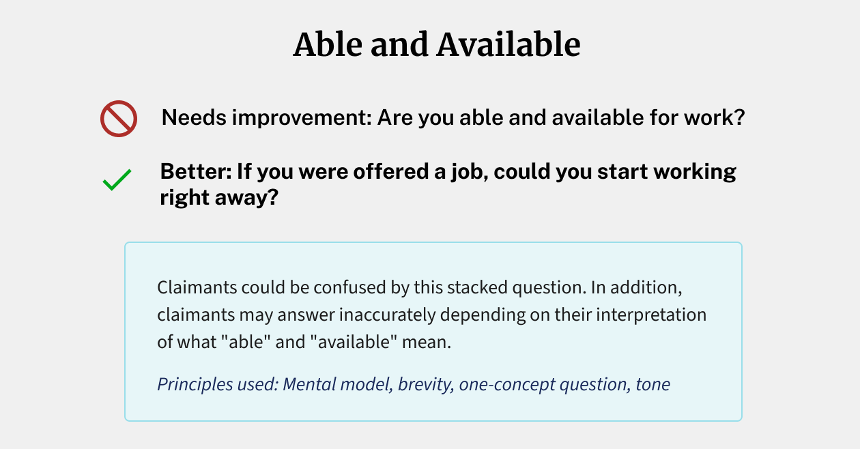Click the "one-concept question" principle

coord(544,384)
